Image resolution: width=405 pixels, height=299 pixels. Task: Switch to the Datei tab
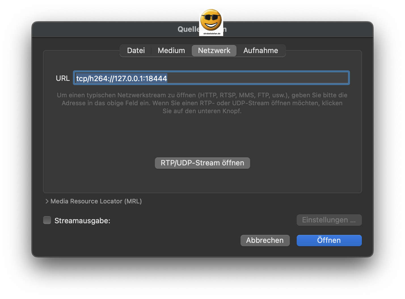pos(136,50)
